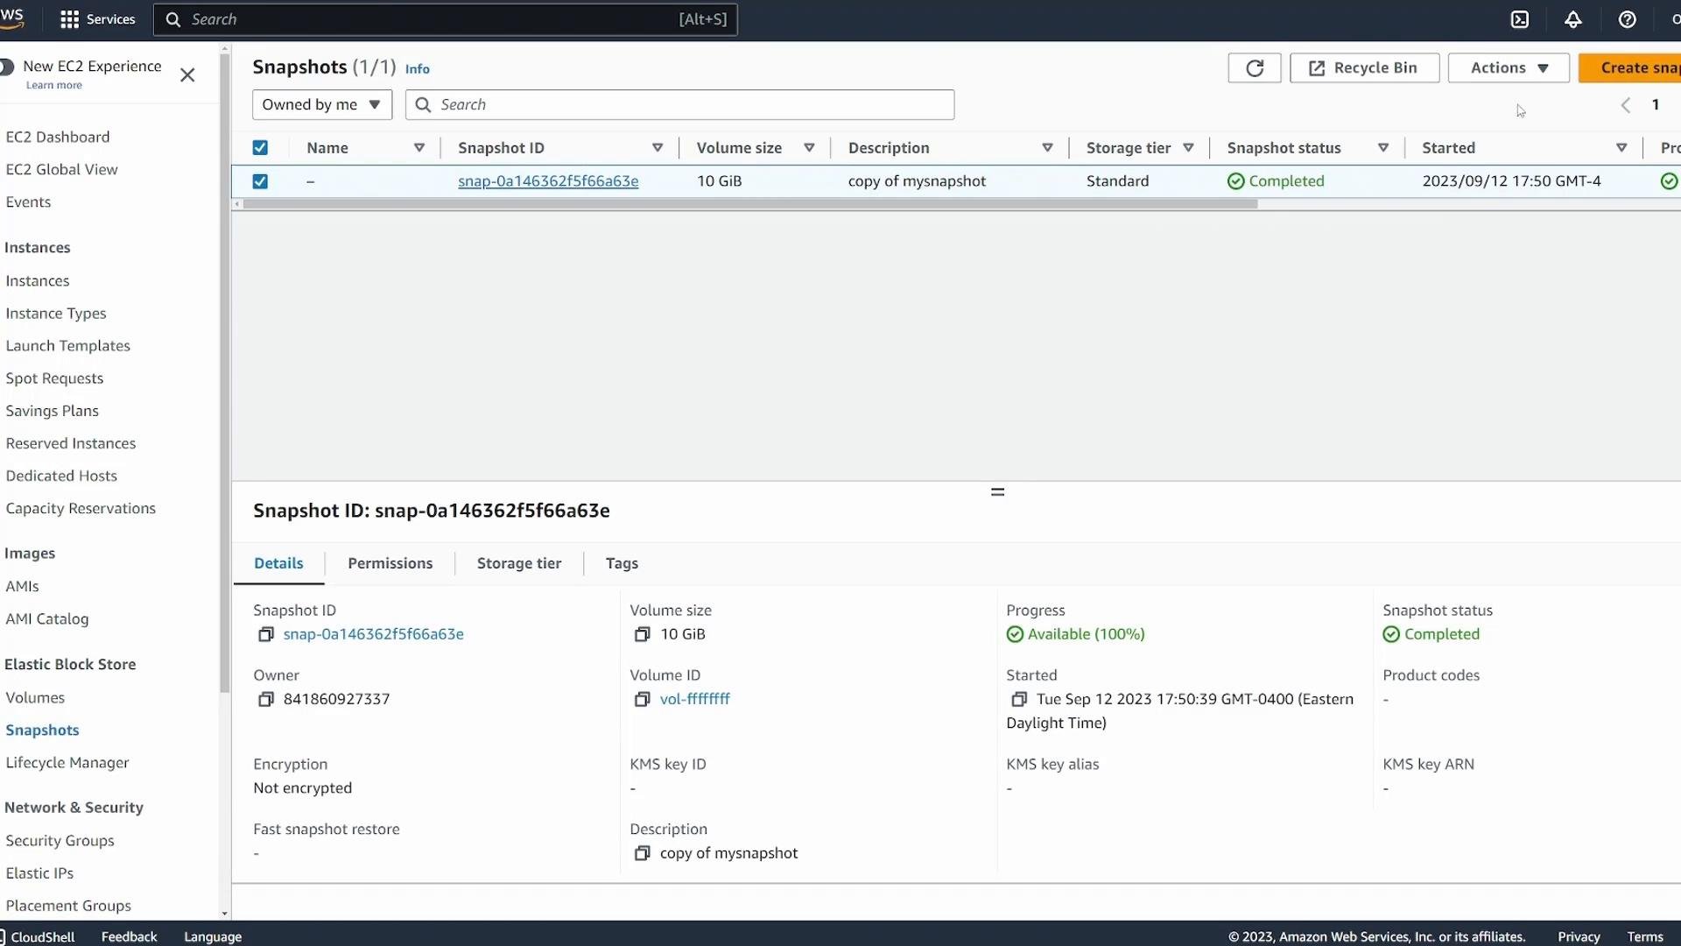The image size is (1681, 946).
Task: Copy the Description value icon
Action: 643,853
